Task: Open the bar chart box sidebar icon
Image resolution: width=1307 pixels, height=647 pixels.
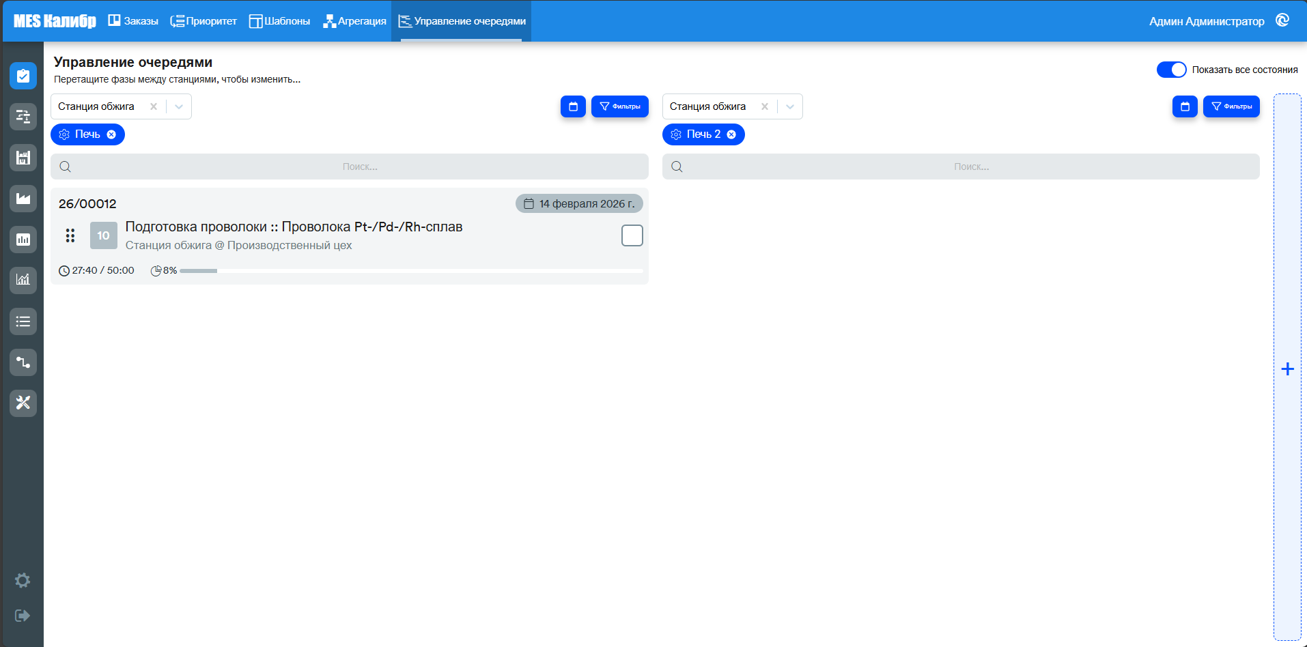Action: 23,240
